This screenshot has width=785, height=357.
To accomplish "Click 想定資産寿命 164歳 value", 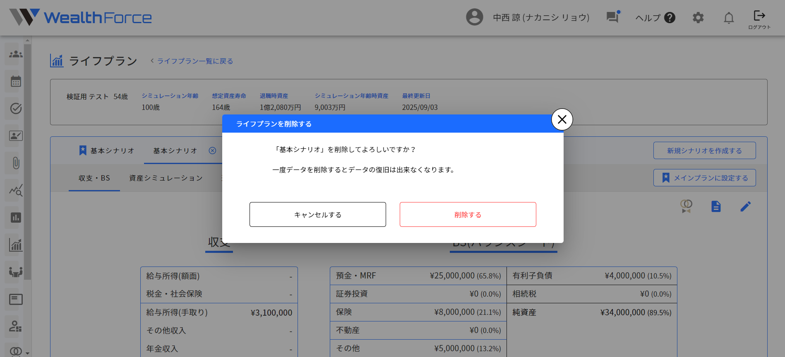I will (221, 107).
